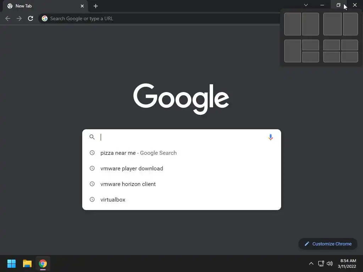
Task: Snap window to wide left zone of uneven layout
Action: coord(333,24)
